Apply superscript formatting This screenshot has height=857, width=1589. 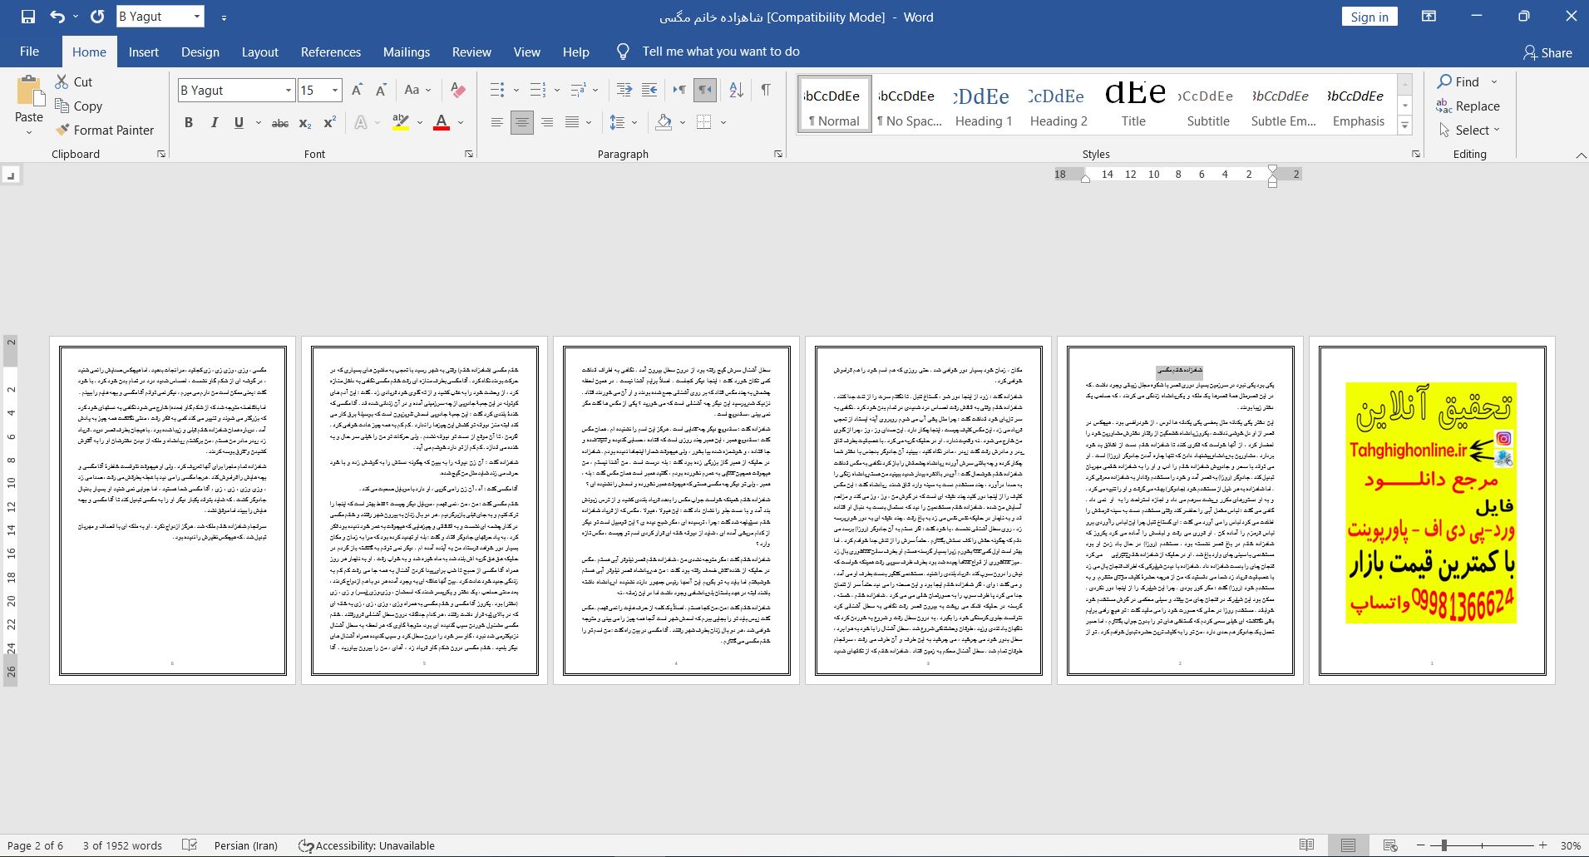pos(329,123)
